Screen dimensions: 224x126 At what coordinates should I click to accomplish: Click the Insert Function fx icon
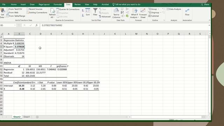pyautogui.click(x=36, y=25)
